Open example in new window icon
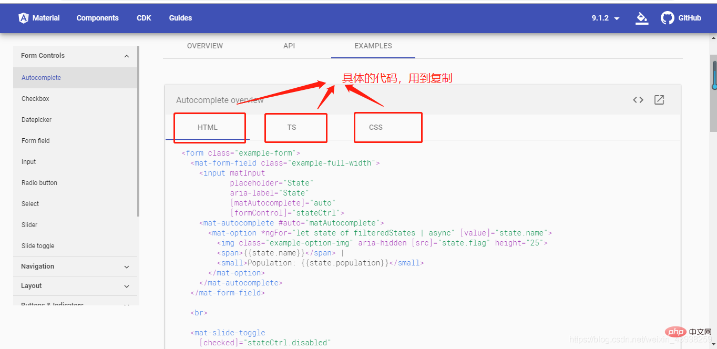 tap(659, 100)
